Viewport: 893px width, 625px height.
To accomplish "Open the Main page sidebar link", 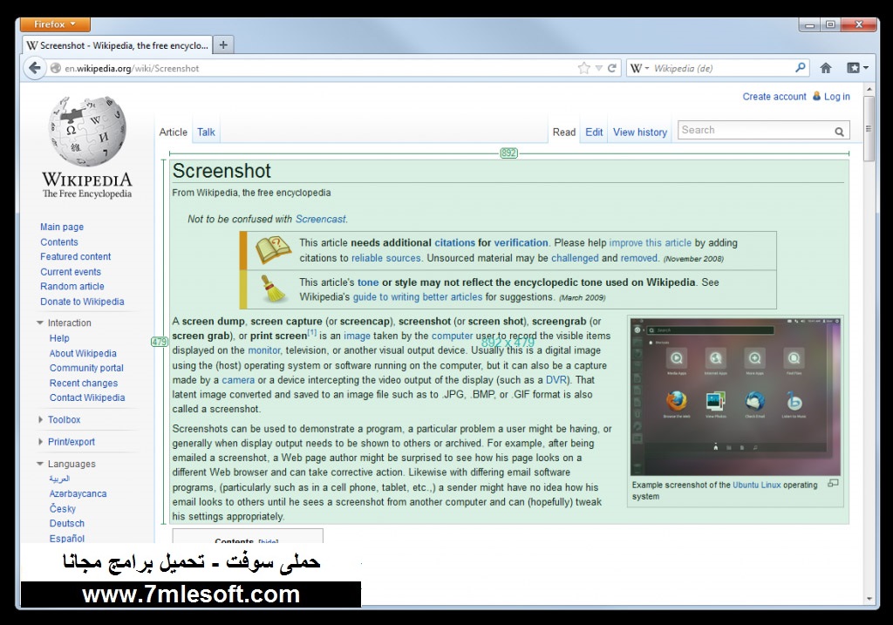I will point(62,227).
